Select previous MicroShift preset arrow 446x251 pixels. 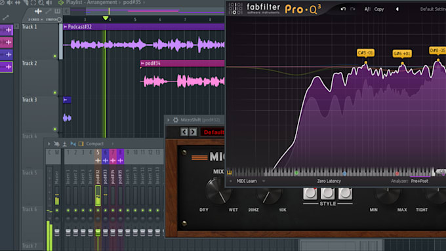click(x=184, y=132)
